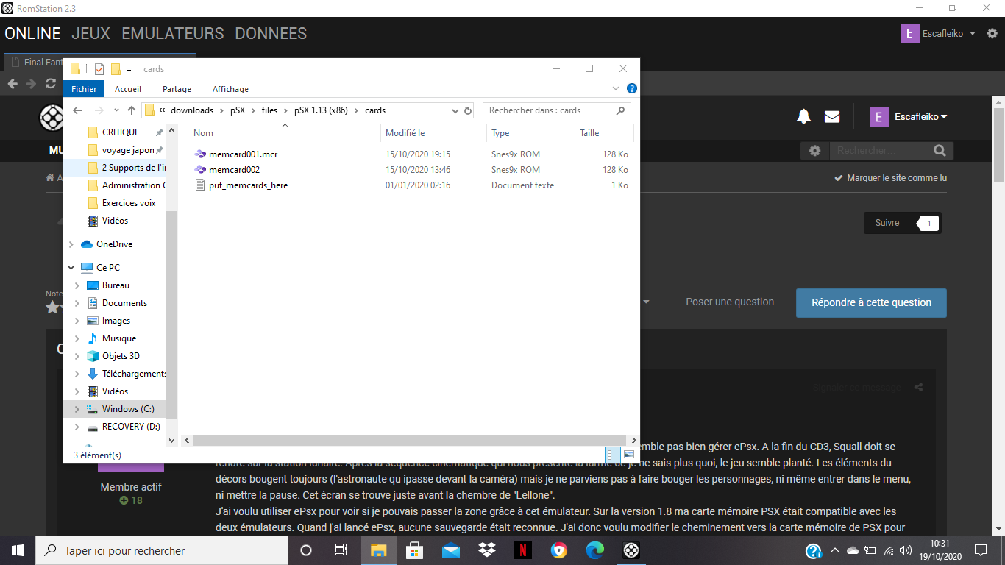Click Marquer le site comme lu
Viewport: 1005px width, 565px height.
891,178
